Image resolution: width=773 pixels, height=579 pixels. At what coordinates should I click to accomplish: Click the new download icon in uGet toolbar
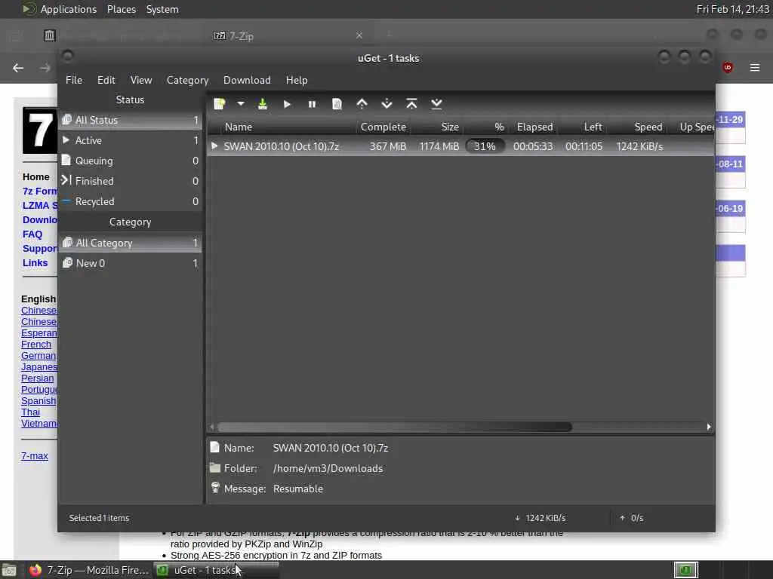(220, 104)
